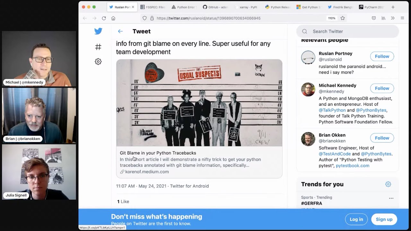The width and height of the screenshot is (411, 231).
Task: Open the Pocket save icon
Action: pos(374,18)
